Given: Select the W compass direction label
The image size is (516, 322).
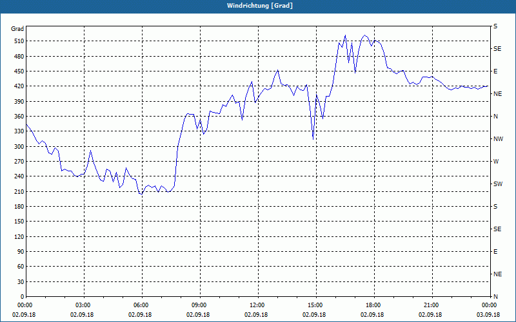Looking at the screenshot, I should coord(496,162).
